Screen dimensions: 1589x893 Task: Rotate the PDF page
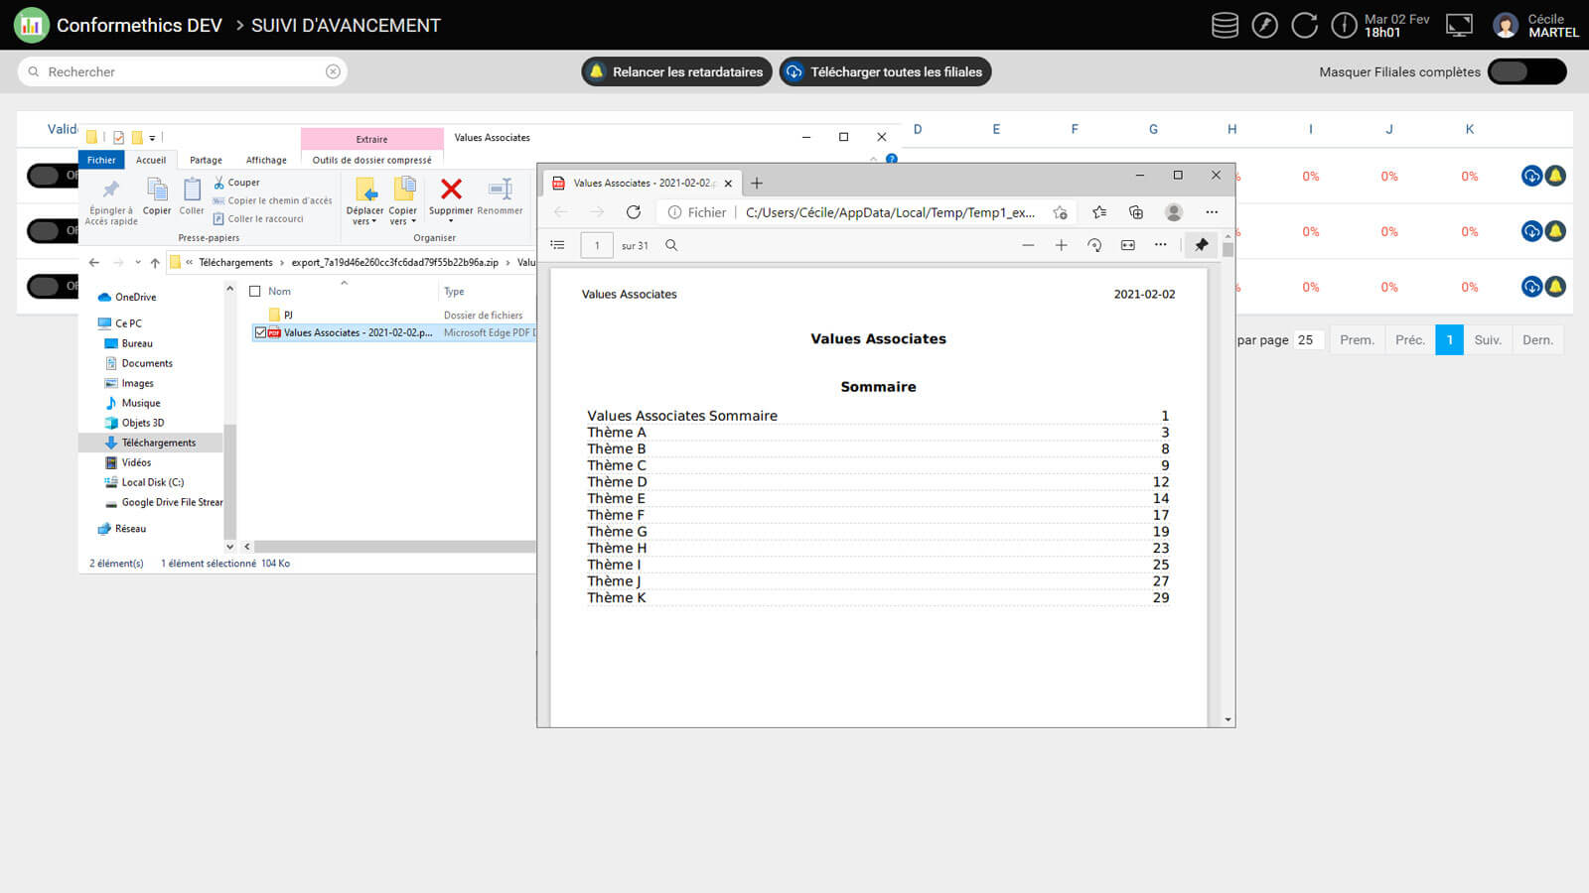click(x=1094, y=245)
